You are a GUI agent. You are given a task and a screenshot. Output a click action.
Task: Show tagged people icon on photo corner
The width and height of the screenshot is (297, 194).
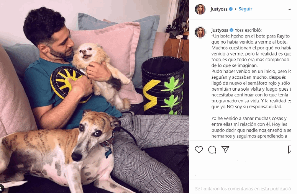2,188
